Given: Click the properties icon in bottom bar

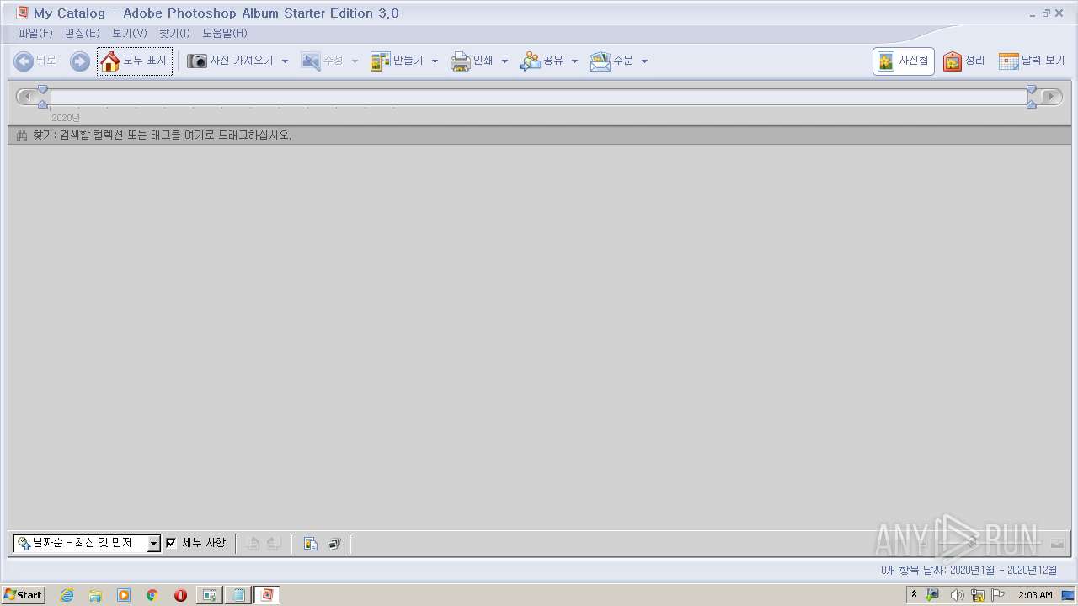Looking at the screenshot, I should 311,544.
